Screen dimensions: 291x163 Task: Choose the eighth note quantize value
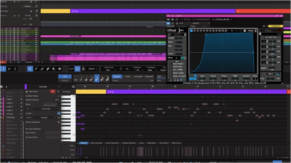click(x=91, y=79)
